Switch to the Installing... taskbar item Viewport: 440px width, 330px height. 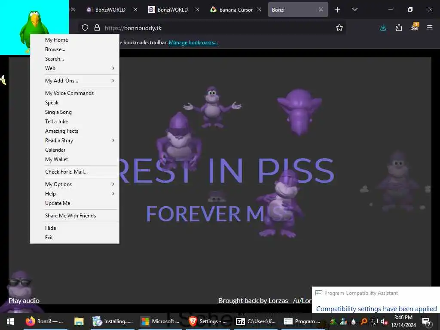click(x=113, y=321)
